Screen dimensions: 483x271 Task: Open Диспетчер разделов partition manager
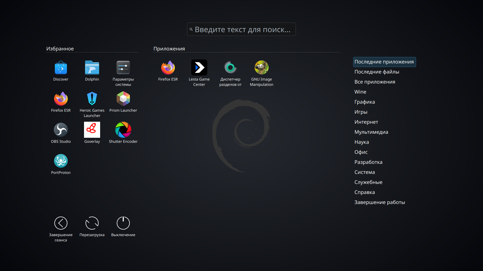[x=230, y=68]
